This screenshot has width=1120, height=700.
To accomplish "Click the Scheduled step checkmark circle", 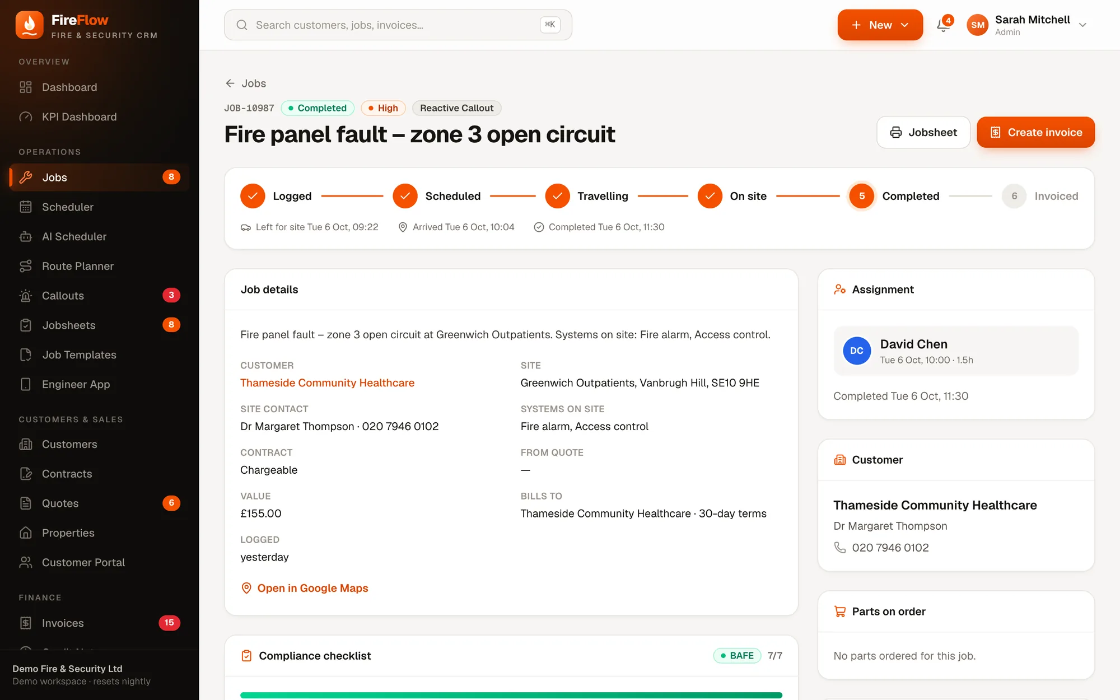I will click(x=405, y=196).
